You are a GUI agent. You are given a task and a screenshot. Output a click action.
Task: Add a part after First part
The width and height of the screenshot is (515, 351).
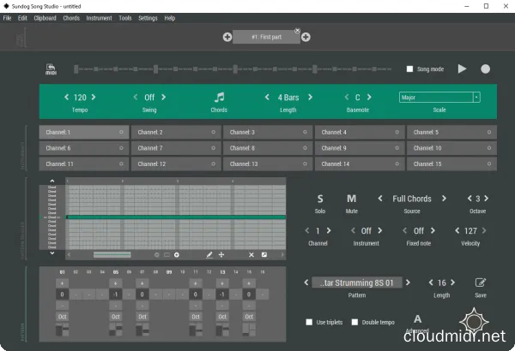click(306, 37)
